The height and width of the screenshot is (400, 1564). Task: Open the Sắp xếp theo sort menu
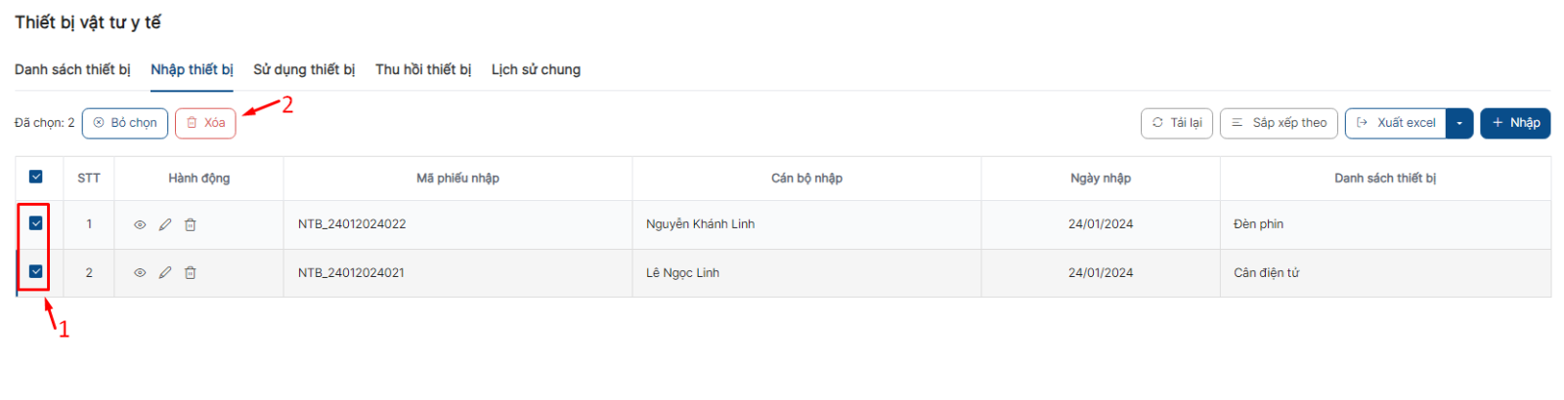(x=1279, y=123)
